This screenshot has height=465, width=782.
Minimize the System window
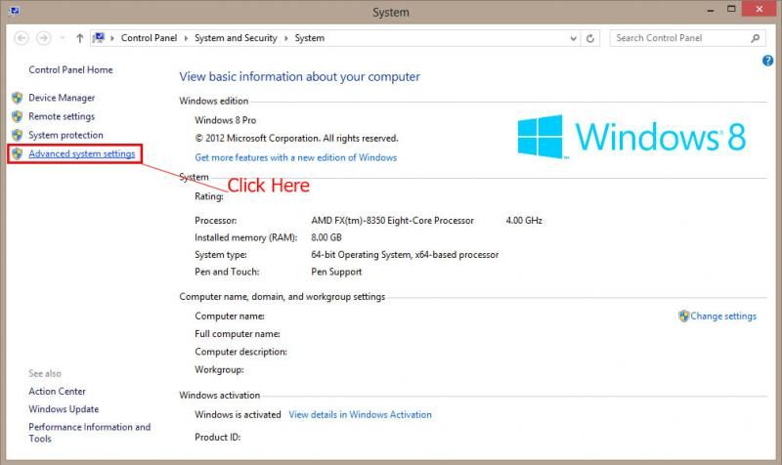(711, 10)
